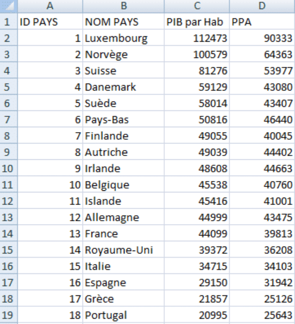The width and height of the screenshot is (295, 324).
Task: Select cell containing 25643
Action: click(x=262, y=315)
